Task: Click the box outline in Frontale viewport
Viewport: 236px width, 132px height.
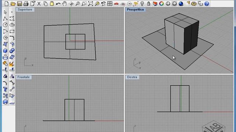Action: 74,110
